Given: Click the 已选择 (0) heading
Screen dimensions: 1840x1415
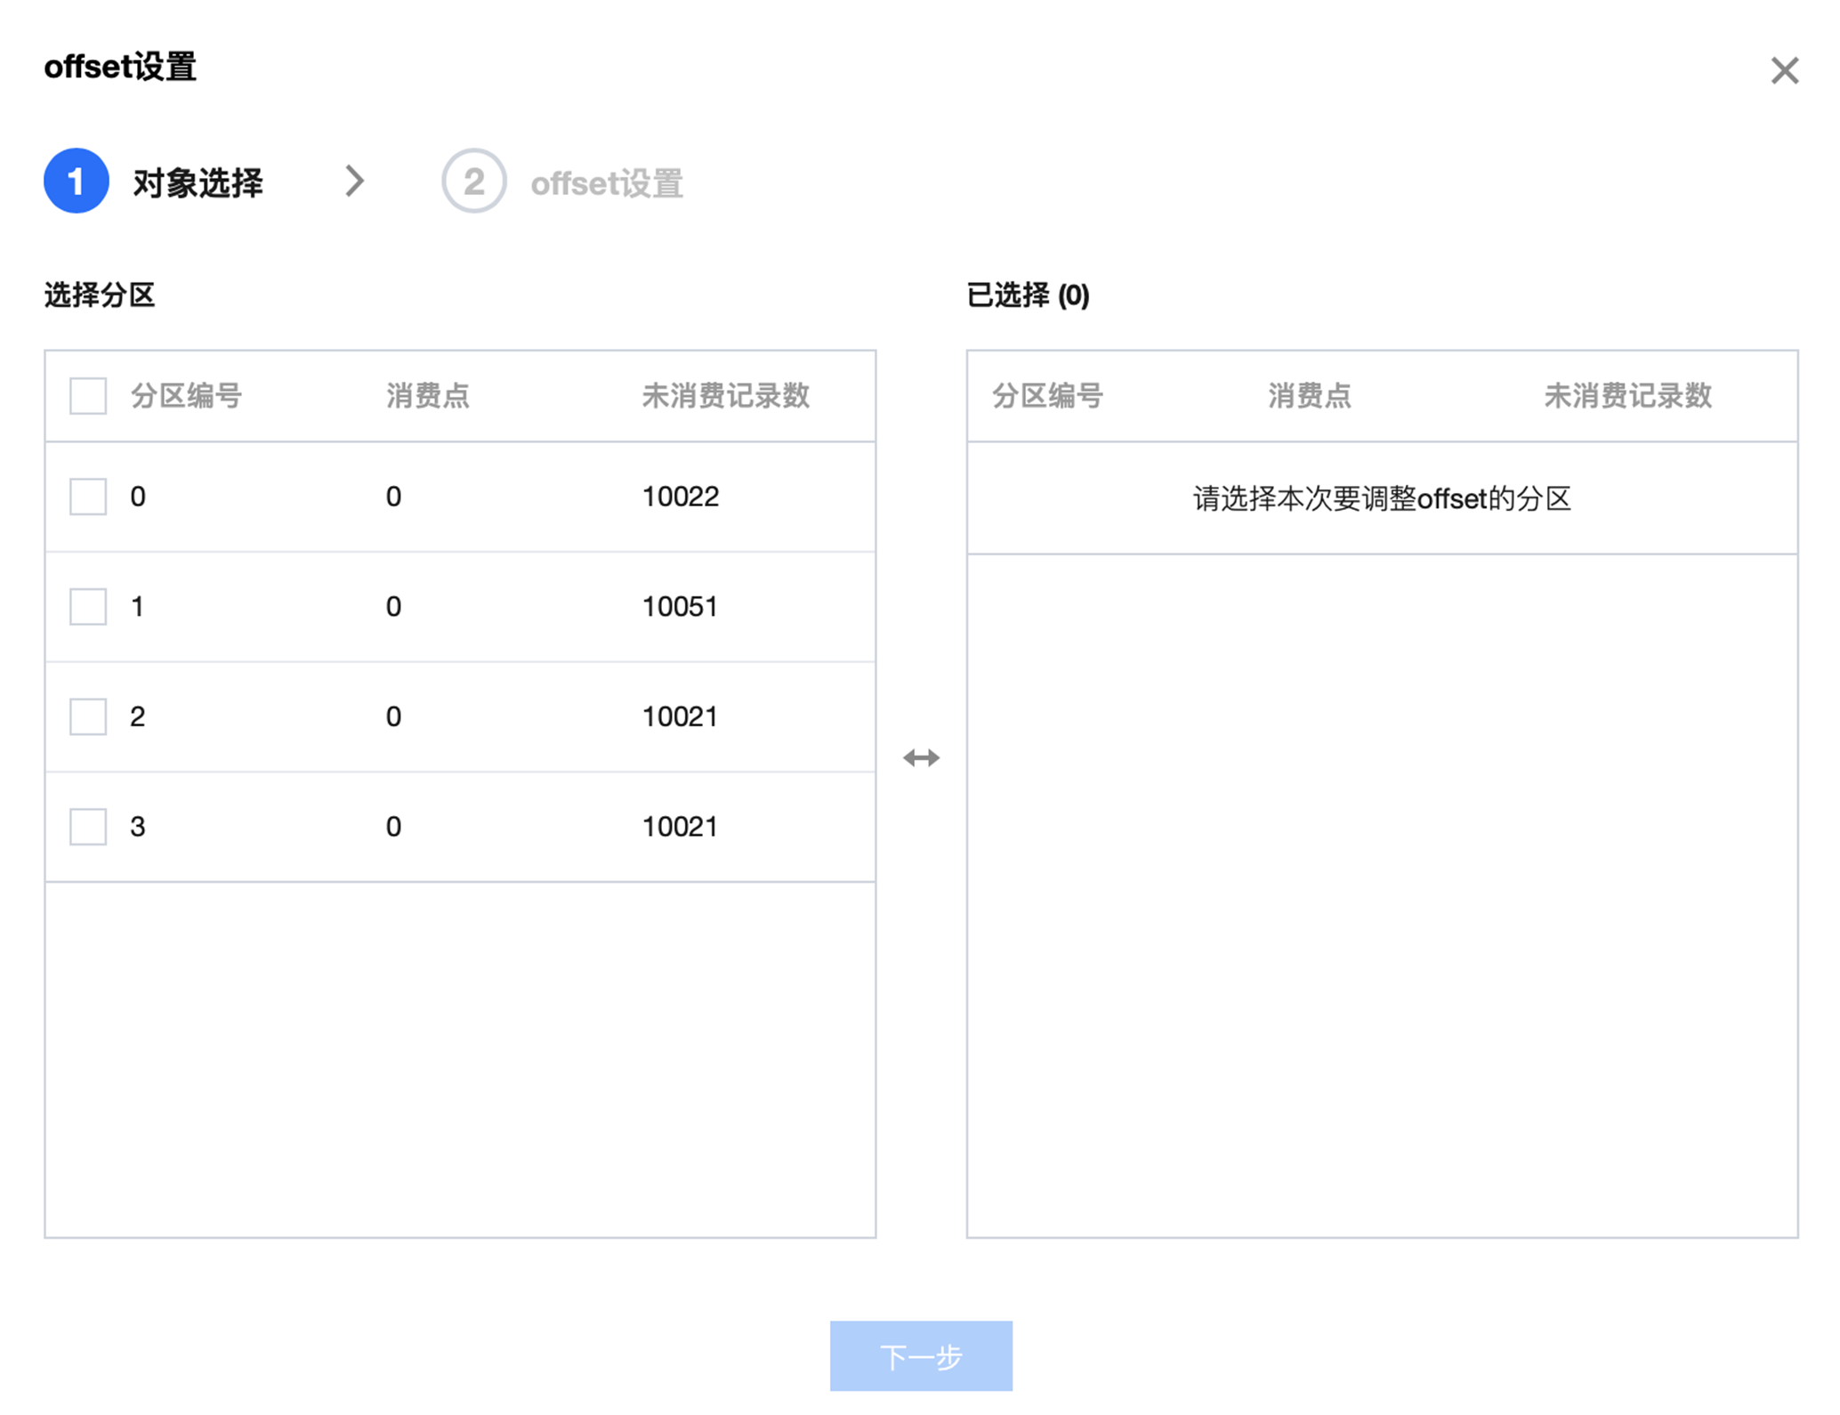Looking at the screenshot, I should point(1028,295).
